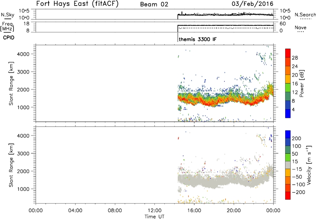
Task: Click the '4000' tick on the power panel
Action: (23, 54)
